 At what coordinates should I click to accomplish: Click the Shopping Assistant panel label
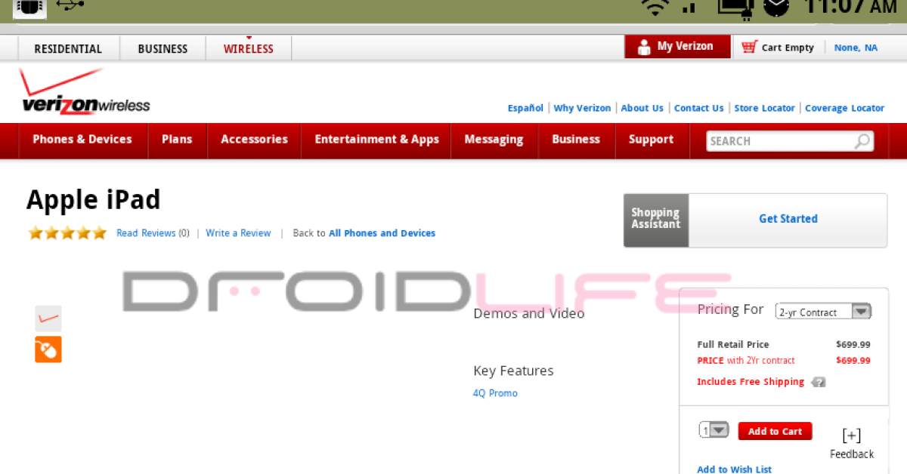(x=655, y=219)
